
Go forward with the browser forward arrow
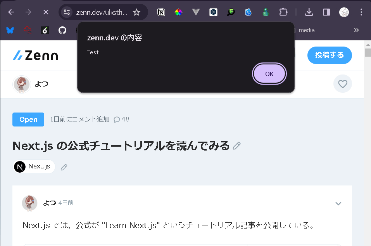tap(28, 12)
